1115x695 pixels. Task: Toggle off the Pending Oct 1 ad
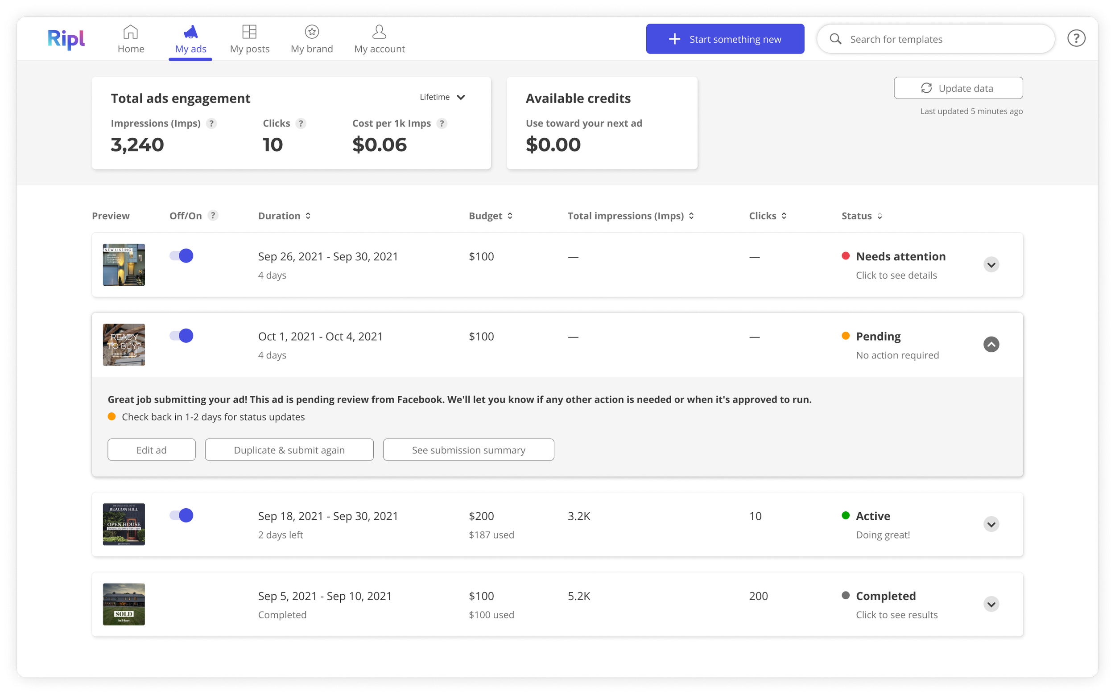(181, 336)
